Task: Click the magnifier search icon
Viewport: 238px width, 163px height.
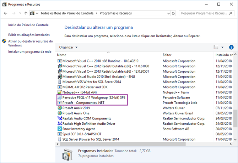Action: [x=231, y=13]
